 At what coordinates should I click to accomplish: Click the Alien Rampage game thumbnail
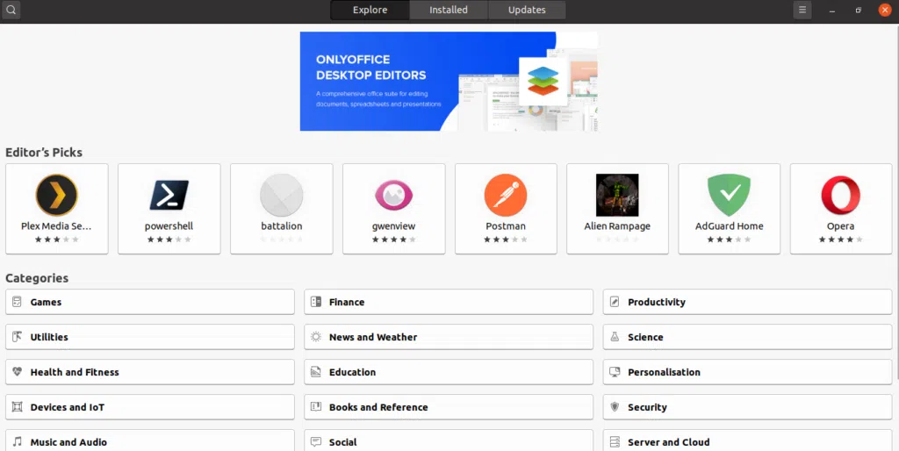click(617, 195)
